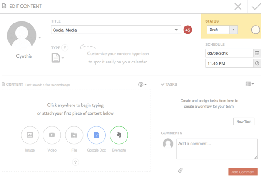Image resolution: width=261 pixels, height=178 pixels.
Task: Click the Cynthia name label
Action: (24, 56)
